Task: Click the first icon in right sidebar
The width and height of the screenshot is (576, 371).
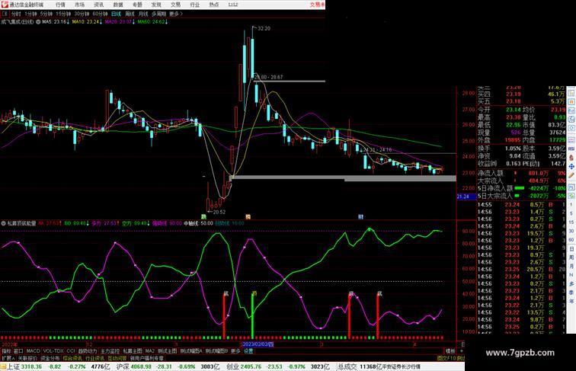Action: point(571,92)
